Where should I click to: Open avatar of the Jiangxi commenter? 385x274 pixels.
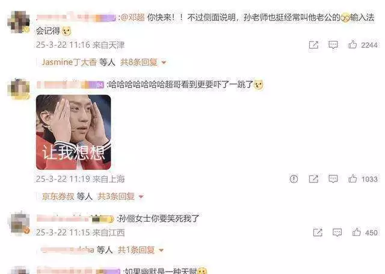coord(19,223)
